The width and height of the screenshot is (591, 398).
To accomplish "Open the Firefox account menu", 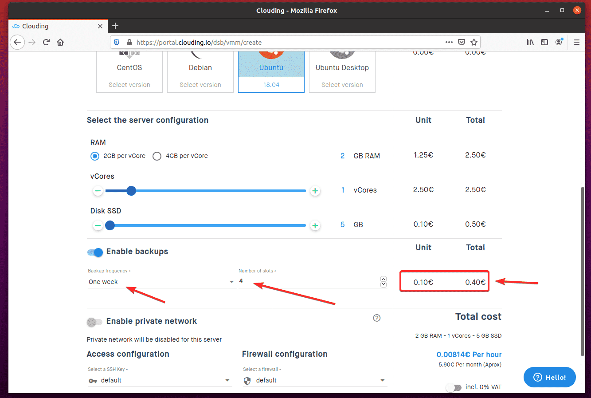I will click(x=559, y=42).
